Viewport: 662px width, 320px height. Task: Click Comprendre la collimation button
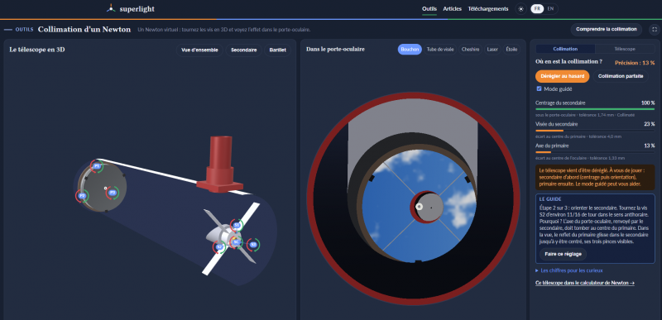tap(607, 30)
